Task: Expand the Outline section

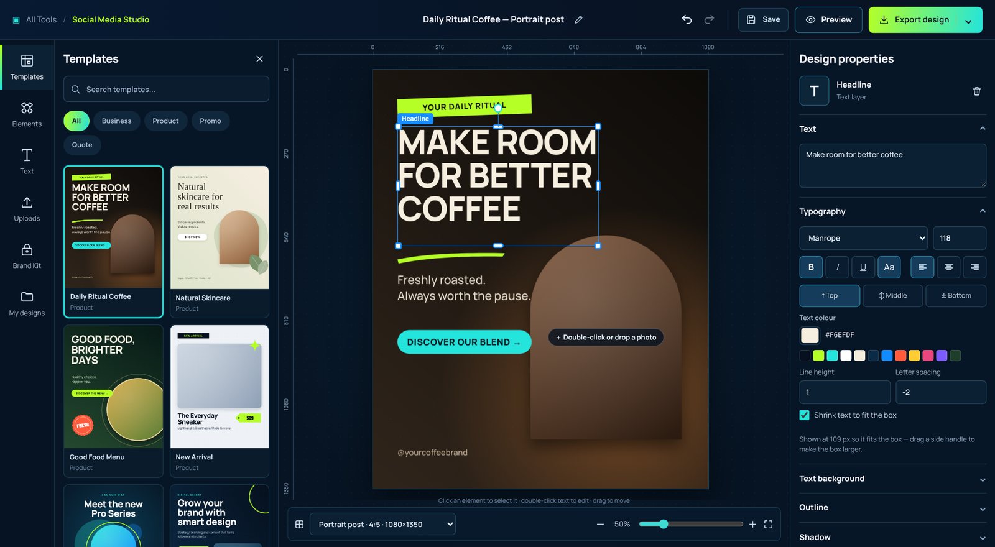Action: [892, 508]
